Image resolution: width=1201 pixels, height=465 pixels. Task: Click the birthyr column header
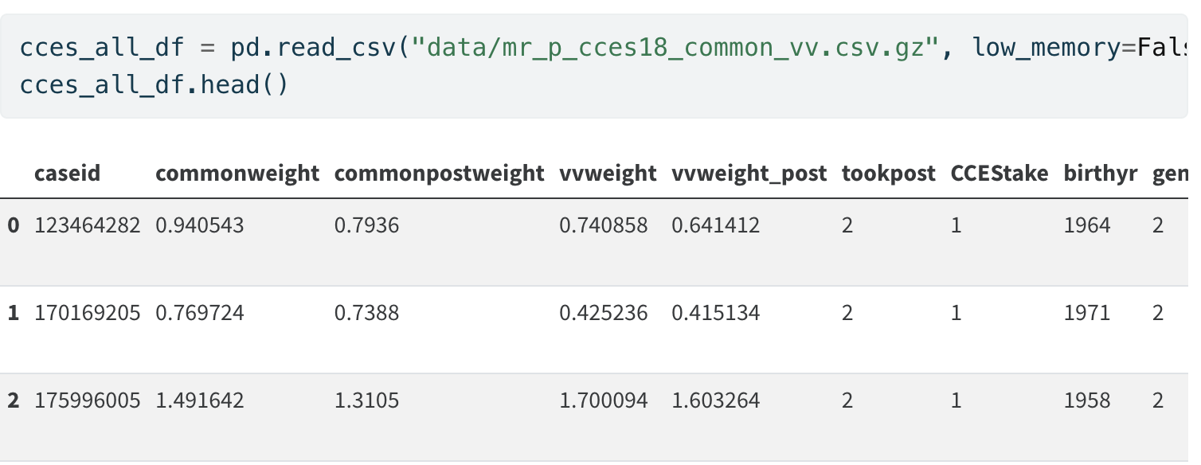point(1101,174)
